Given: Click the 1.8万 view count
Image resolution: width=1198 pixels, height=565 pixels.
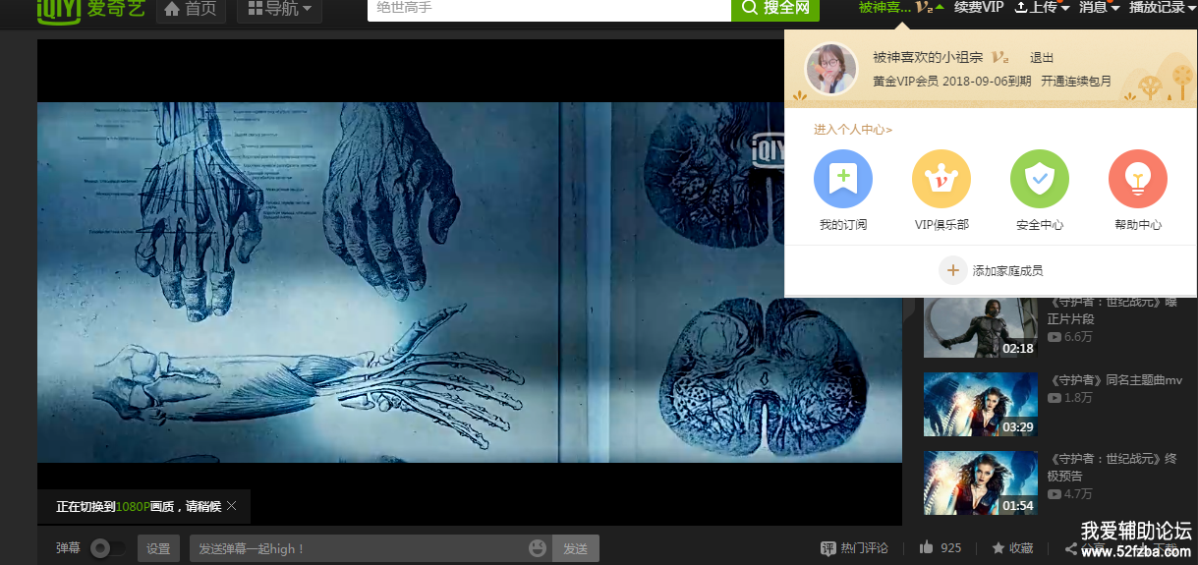Looking at the screenshot, I should tap(1070, 398).
